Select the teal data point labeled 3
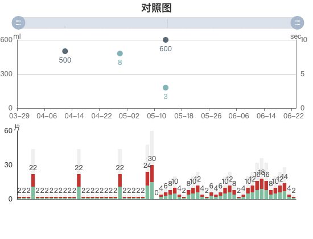Screen dimensions: 313x239 click(x=166, y=88)
